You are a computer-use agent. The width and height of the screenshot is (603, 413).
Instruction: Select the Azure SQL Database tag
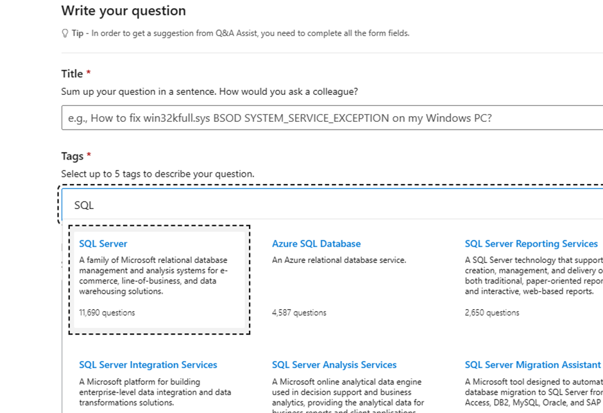[316, 244]
